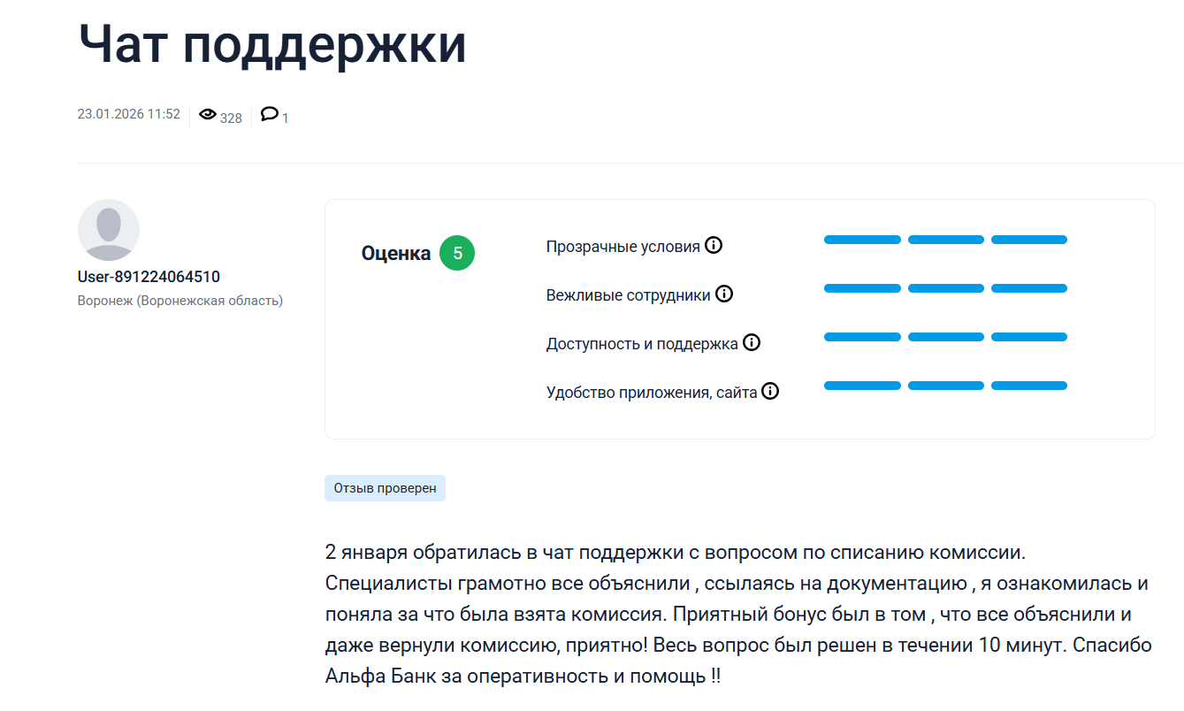Expand the Доступность и поддержка rating row
This screenshot has height=711, width=1184.
653,342
